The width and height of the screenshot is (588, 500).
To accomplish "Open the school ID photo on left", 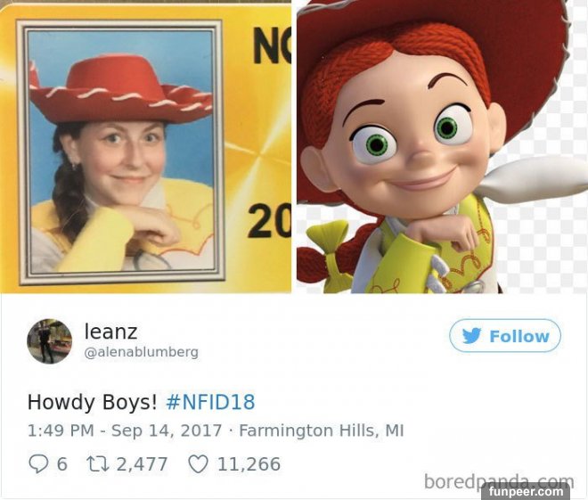I will 145,146.
